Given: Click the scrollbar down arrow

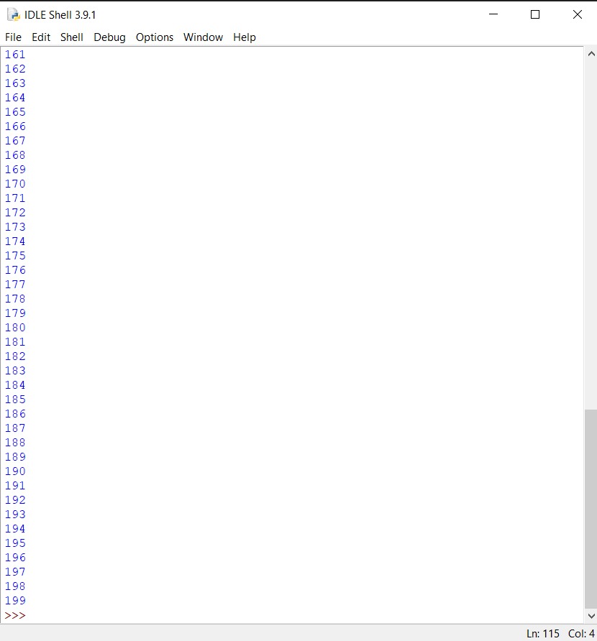Looking at the screenshot, I should coord(591,616).
